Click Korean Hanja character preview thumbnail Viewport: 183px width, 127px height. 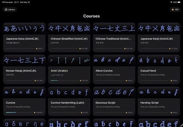(x=24, y=60)
